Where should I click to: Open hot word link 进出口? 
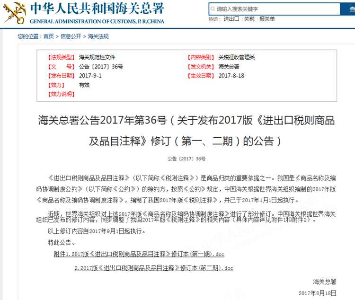click(231, 19)
